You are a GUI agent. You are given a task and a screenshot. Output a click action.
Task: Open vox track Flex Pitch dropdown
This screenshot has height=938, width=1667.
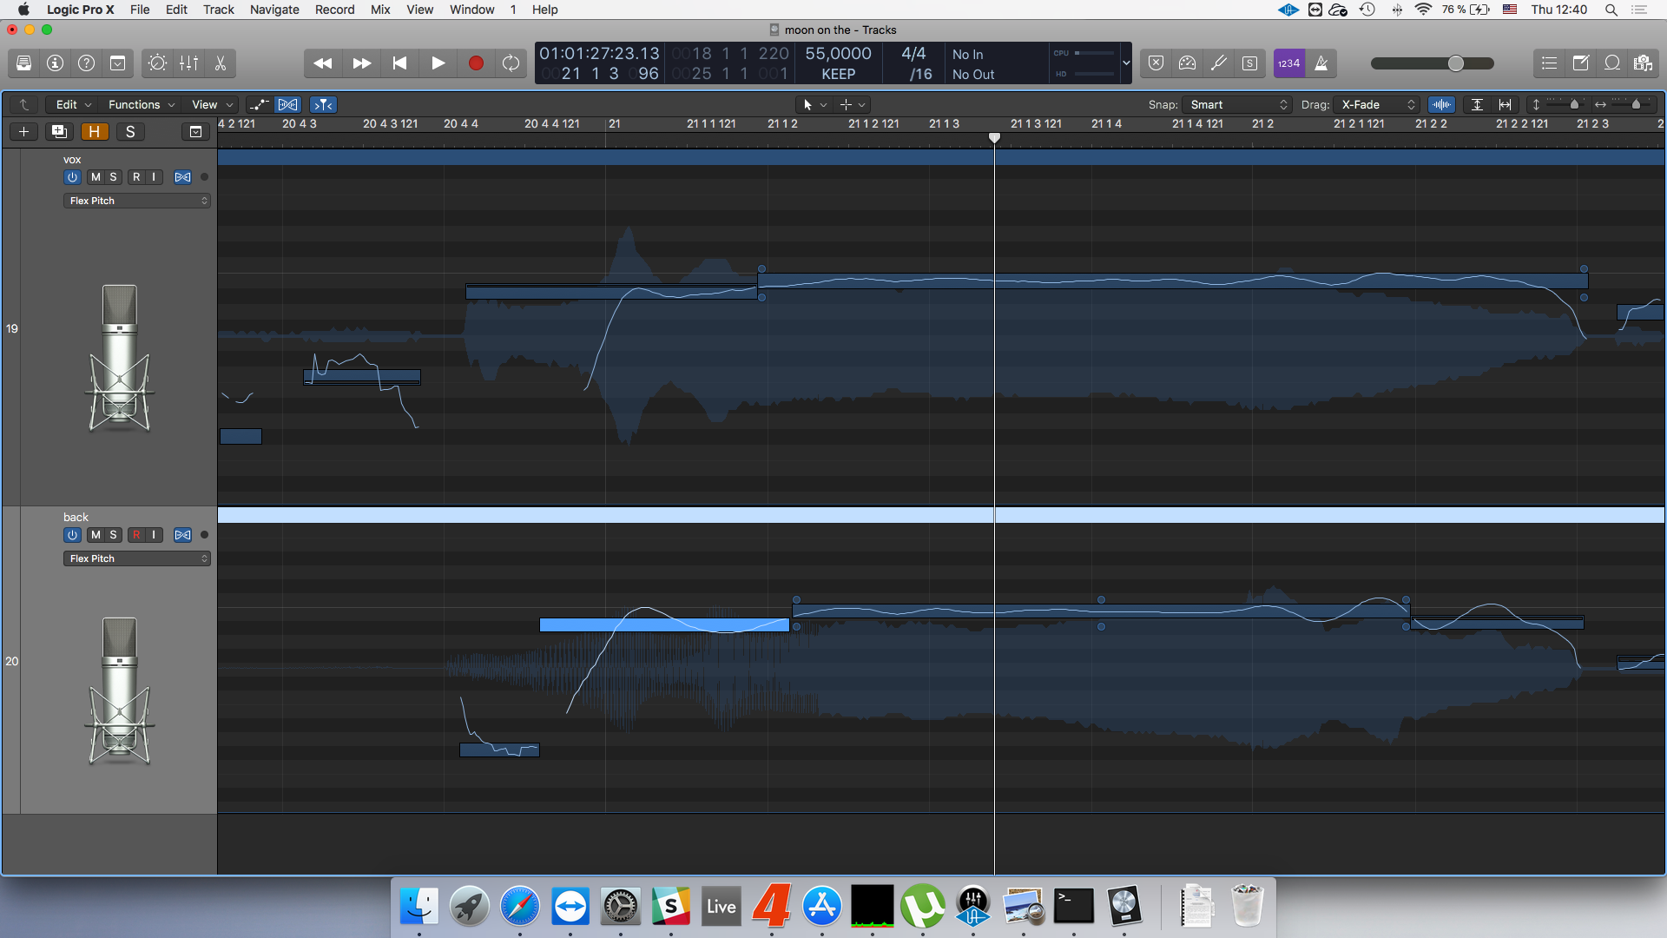[x=137, y=201]
